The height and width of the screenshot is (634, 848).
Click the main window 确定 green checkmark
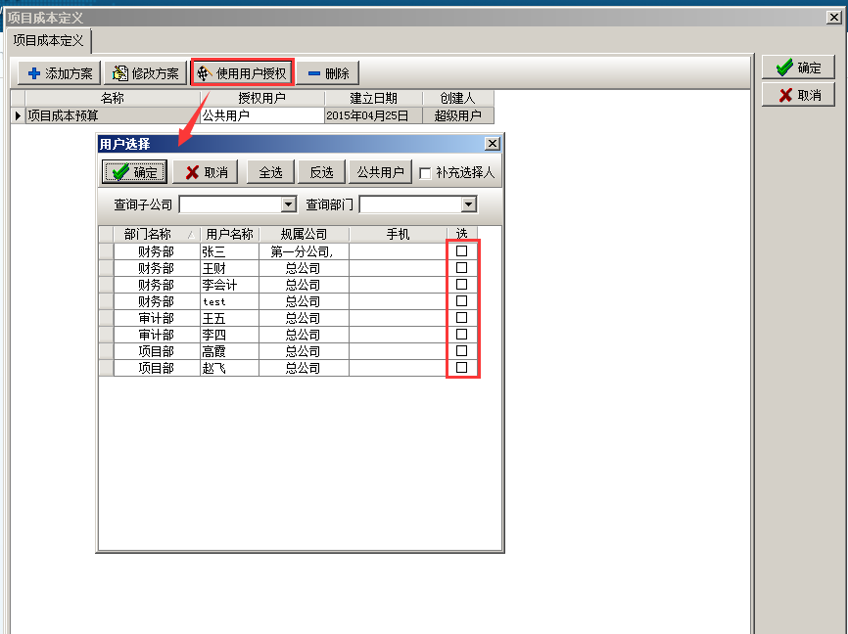pos(783,68)
